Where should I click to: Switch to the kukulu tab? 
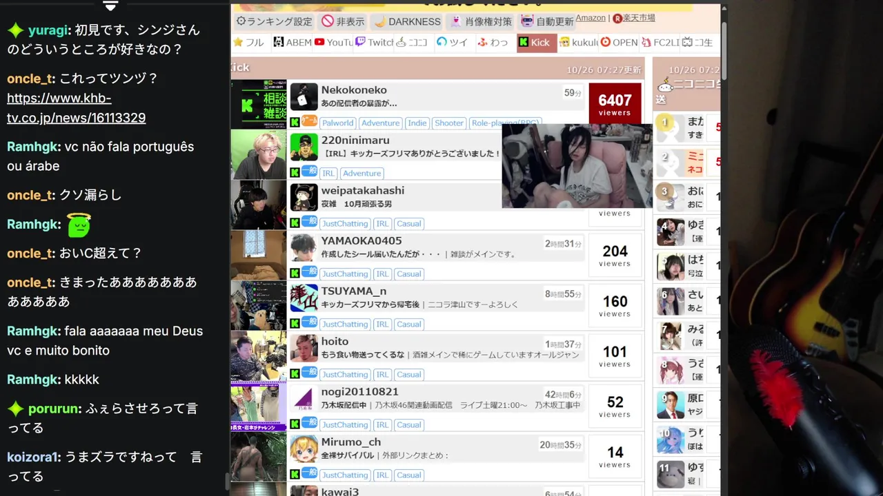point(578,42)
